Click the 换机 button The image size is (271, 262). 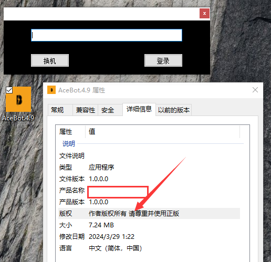pyautogui.click(x=50, y=60)
